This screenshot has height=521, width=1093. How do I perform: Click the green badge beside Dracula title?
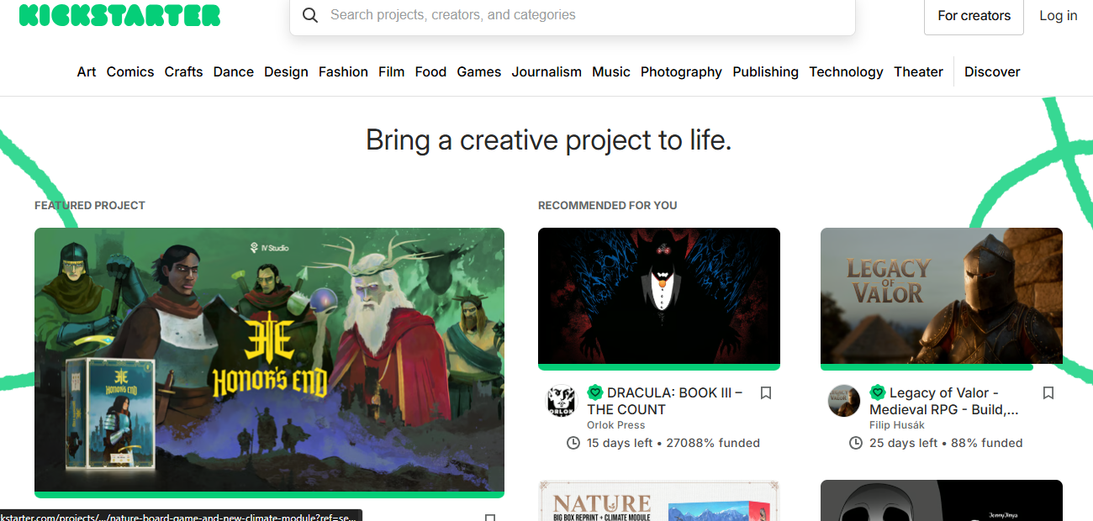pos(595,392)
